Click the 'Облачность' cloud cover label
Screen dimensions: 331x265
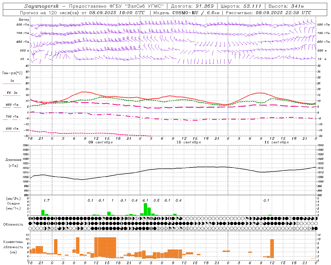13,224
